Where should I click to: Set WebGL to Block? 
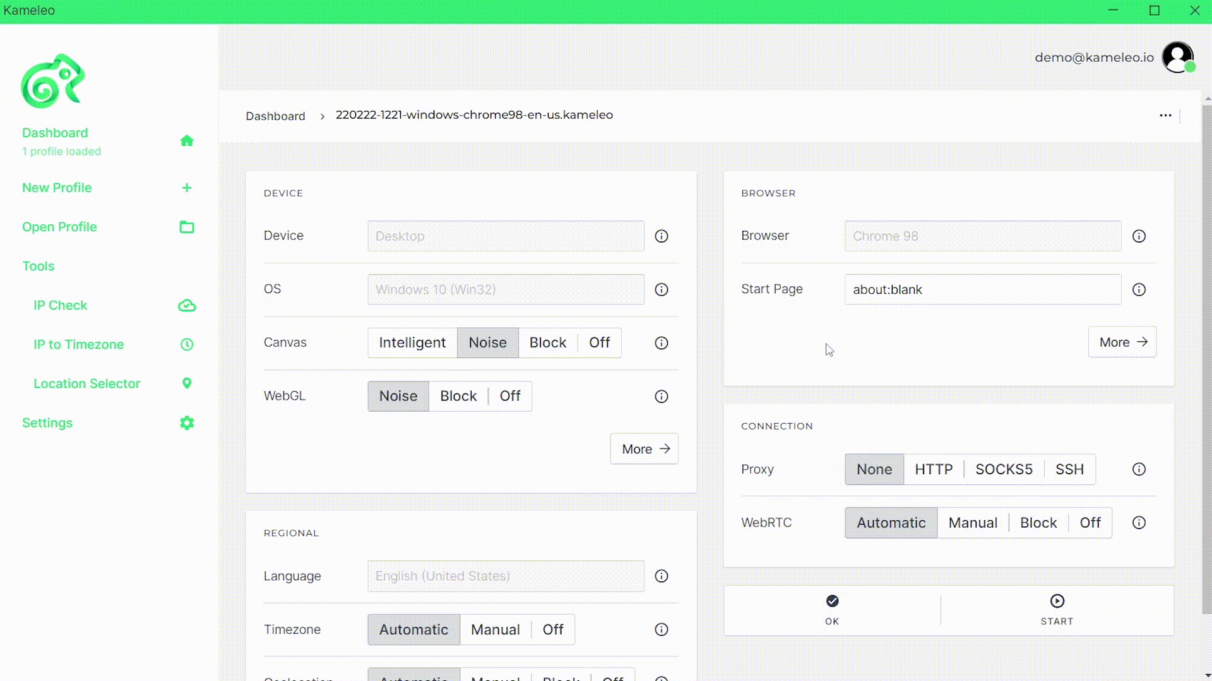click(x=458, y=396)
